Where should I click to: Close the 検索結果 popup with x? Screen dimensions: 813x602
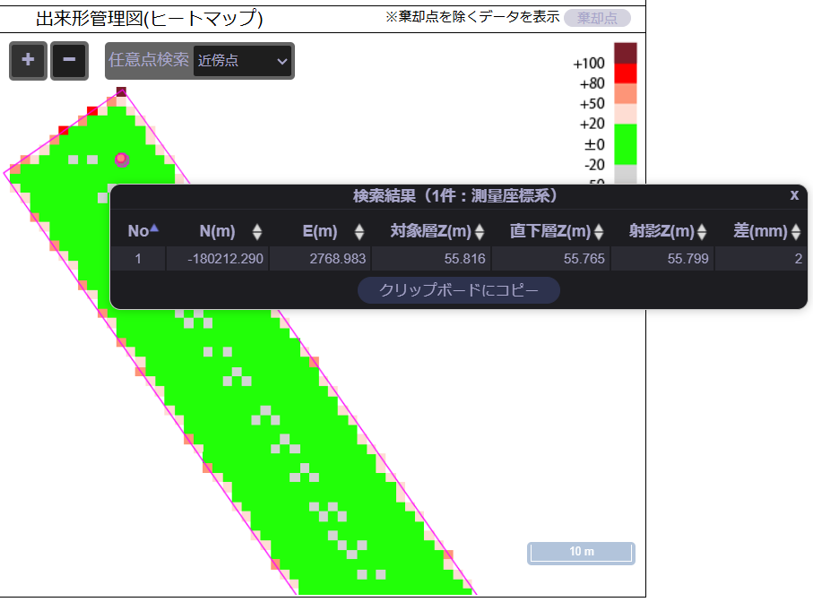point(794,194)
